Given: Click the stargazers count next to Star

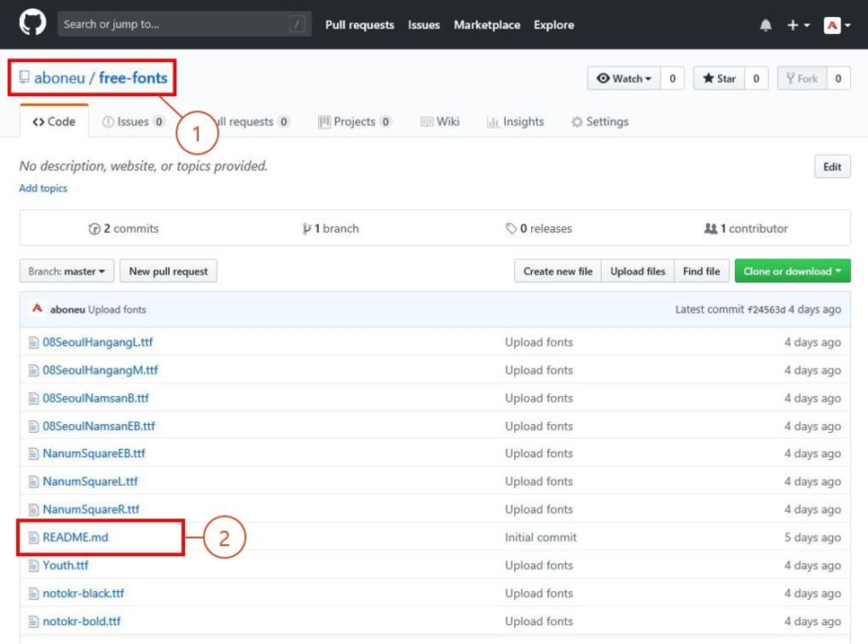Looking at the screenshot, I should (x=757, y=78).
